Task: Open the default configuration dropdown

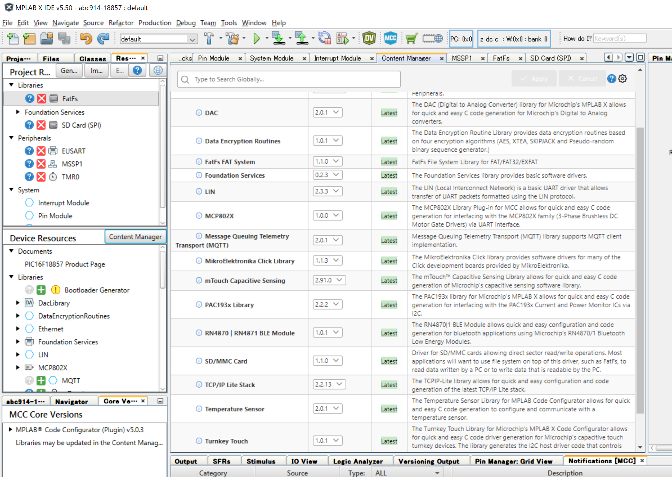Action: [158, 39]
